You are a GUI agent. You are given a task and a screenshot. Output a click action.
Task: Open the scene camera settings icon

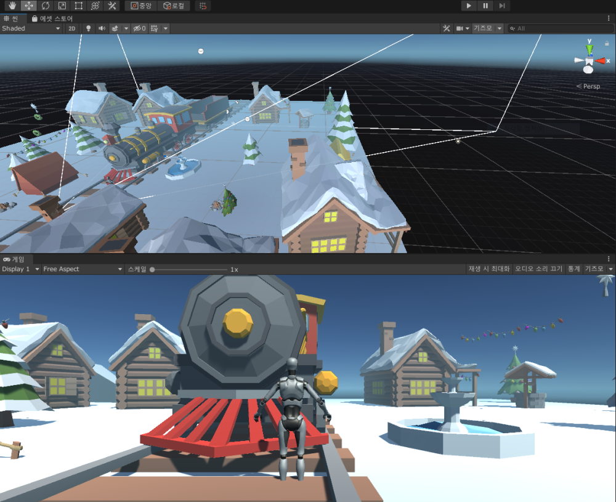point(460,28)
